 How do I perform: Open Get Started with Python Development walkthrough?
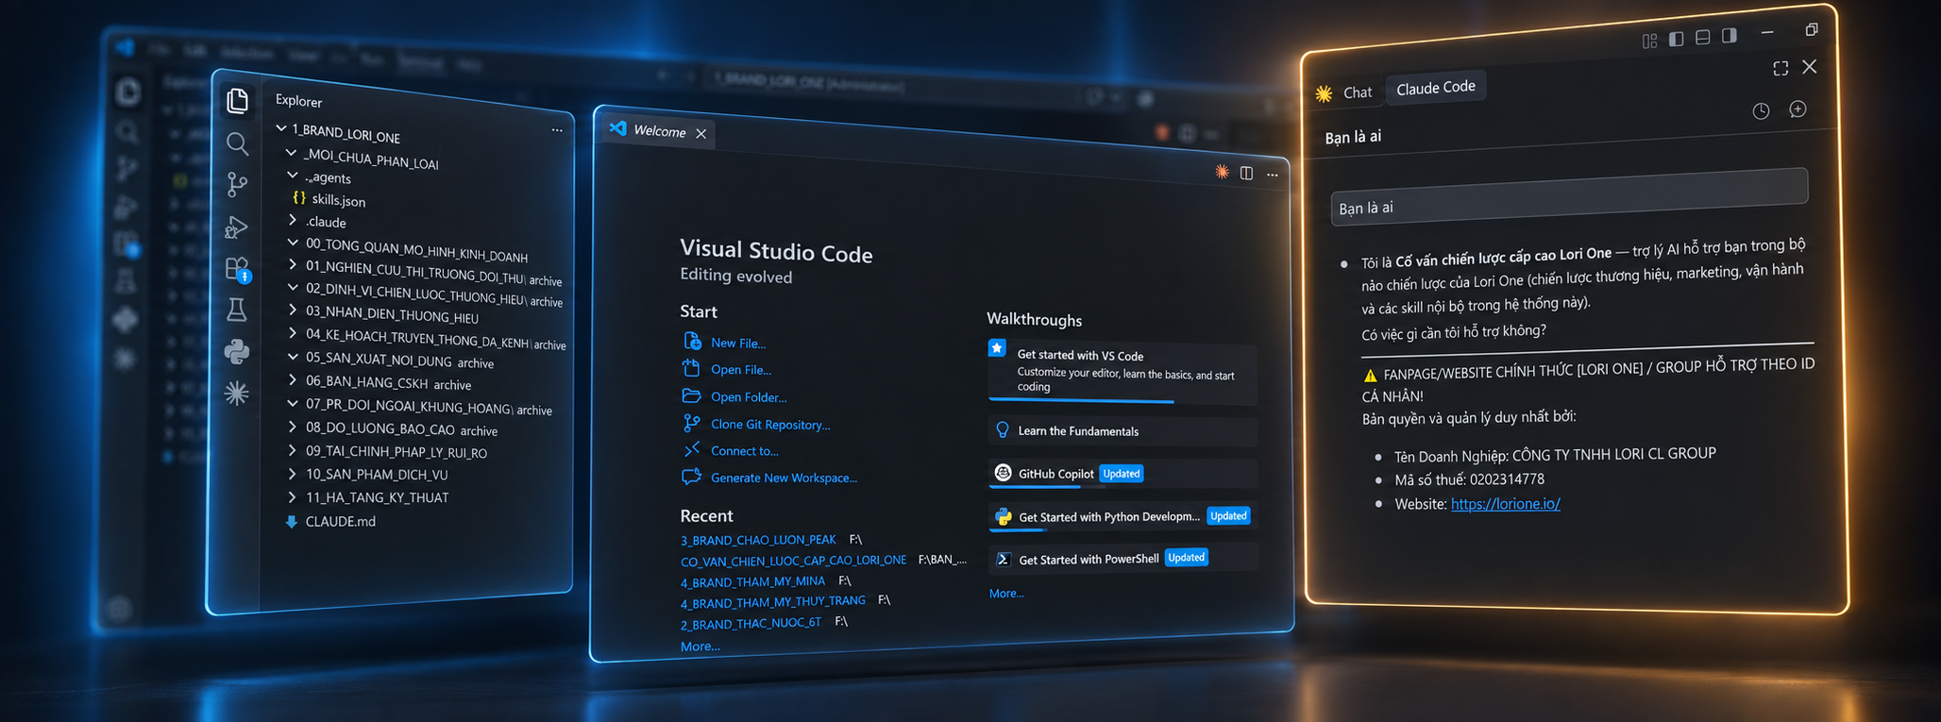click(x=1122, y=516)
